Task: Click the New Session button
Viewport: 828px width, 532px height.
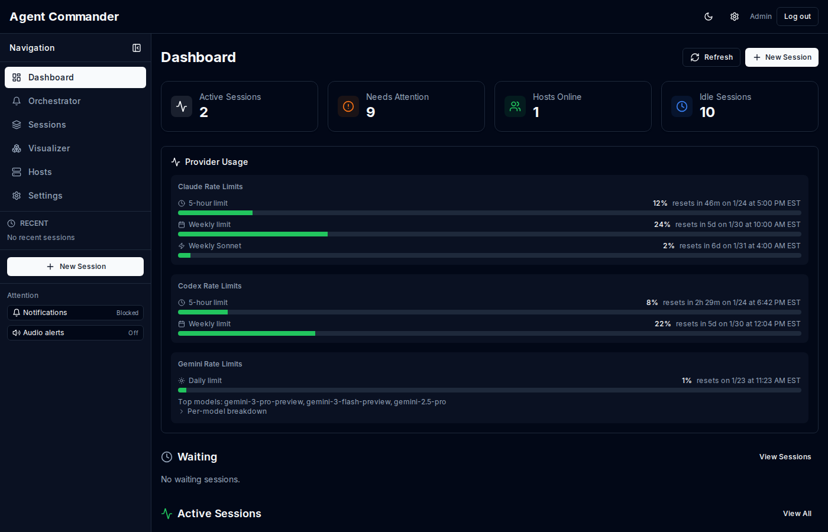Action: point(781,57)
